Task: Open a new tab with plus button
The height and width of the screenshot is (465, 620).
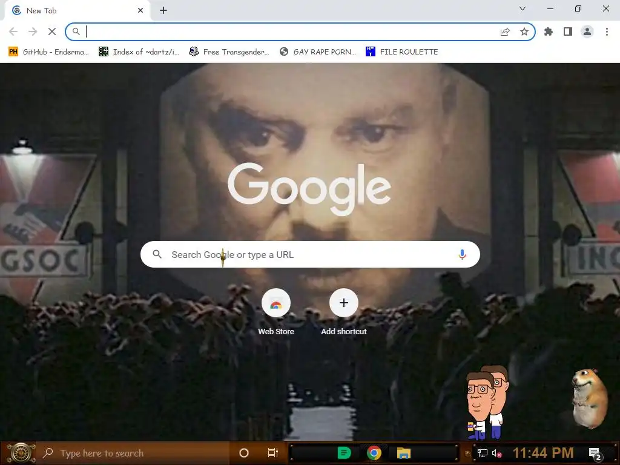Action: click(163, 10)
